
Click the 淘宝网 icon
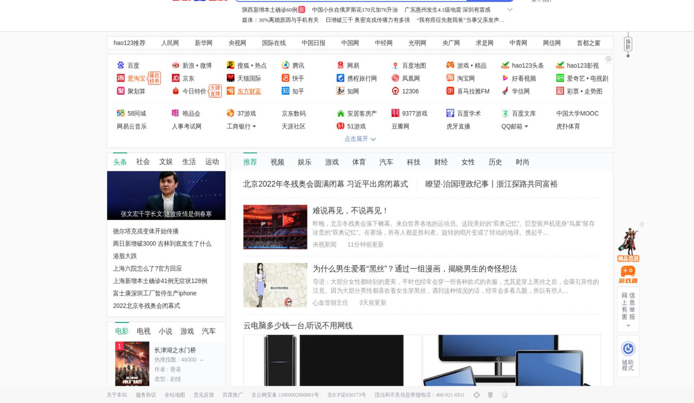[450, 78]
